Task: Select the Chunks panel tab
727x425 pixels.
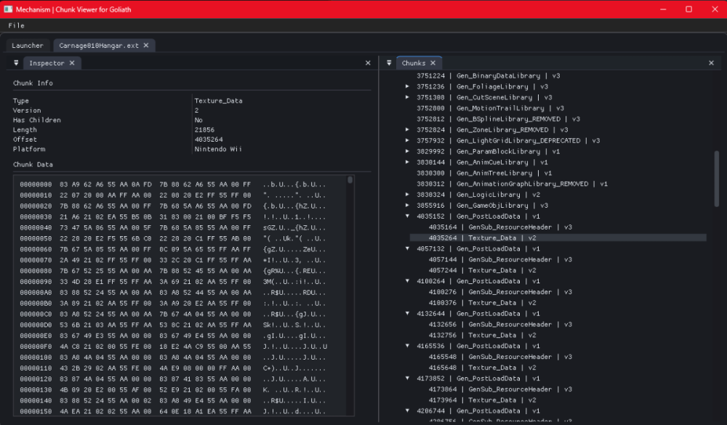Action: tap(414, 63)
